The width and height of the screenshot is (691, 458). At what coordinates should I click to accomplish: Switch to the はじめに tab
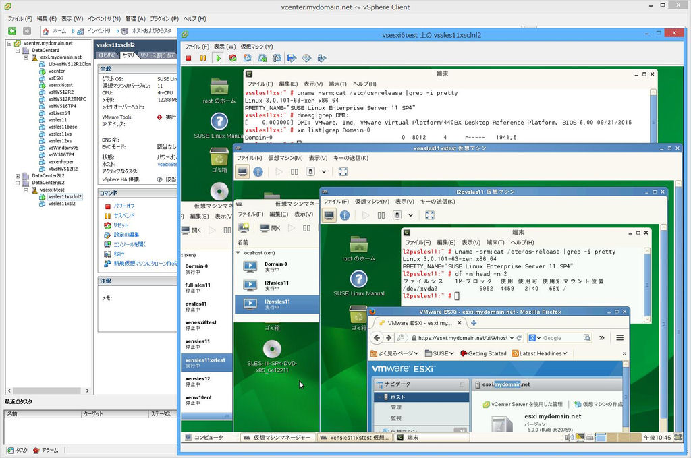[107, 55]
